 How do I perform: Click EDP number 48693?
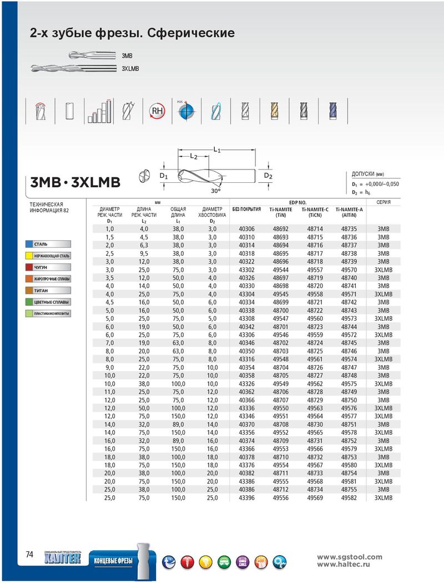click(x=281, y=237)
